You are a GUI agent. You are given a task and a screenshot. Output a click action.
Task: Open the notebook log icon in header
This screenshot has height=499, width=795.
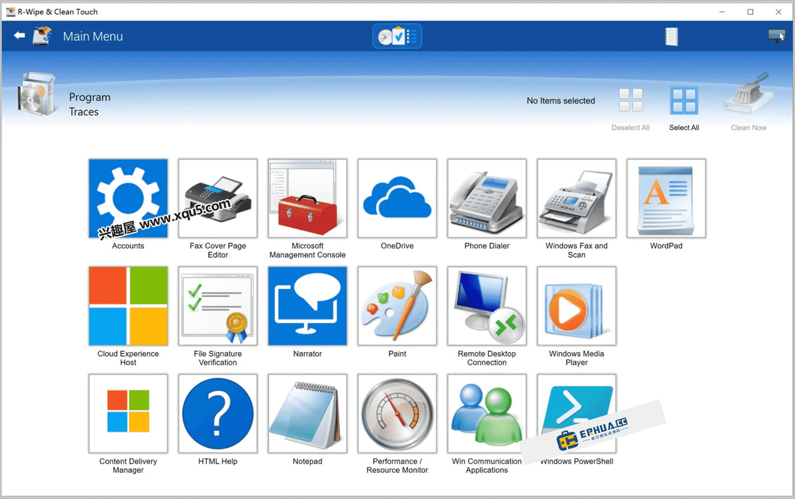pos(671,37)
